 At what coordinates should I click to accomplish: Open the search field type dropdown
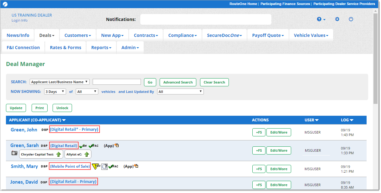60,82
